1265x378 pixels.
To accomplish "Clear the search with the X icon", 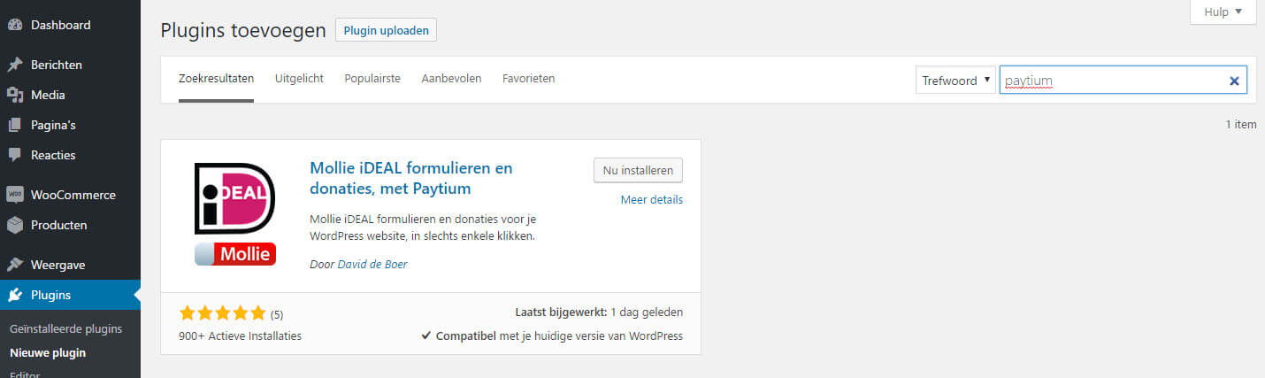I will [x=1234, y=81].
